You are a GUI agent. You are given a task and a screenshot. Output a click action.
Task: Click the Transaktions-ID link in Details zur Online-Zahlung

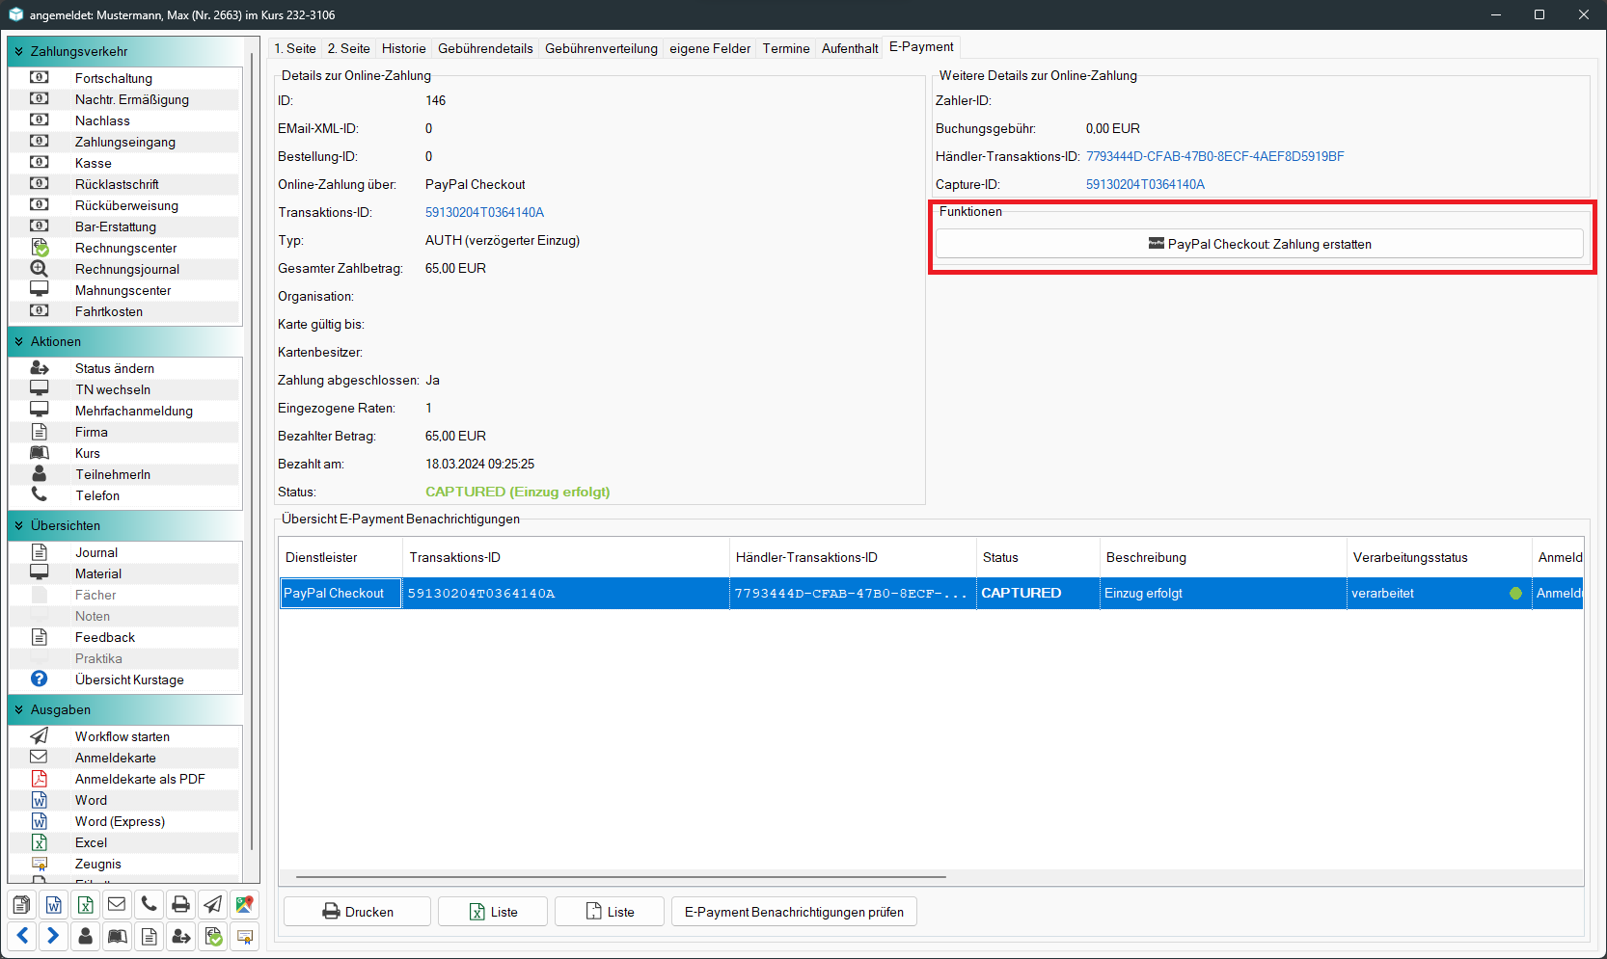[484, 212]
